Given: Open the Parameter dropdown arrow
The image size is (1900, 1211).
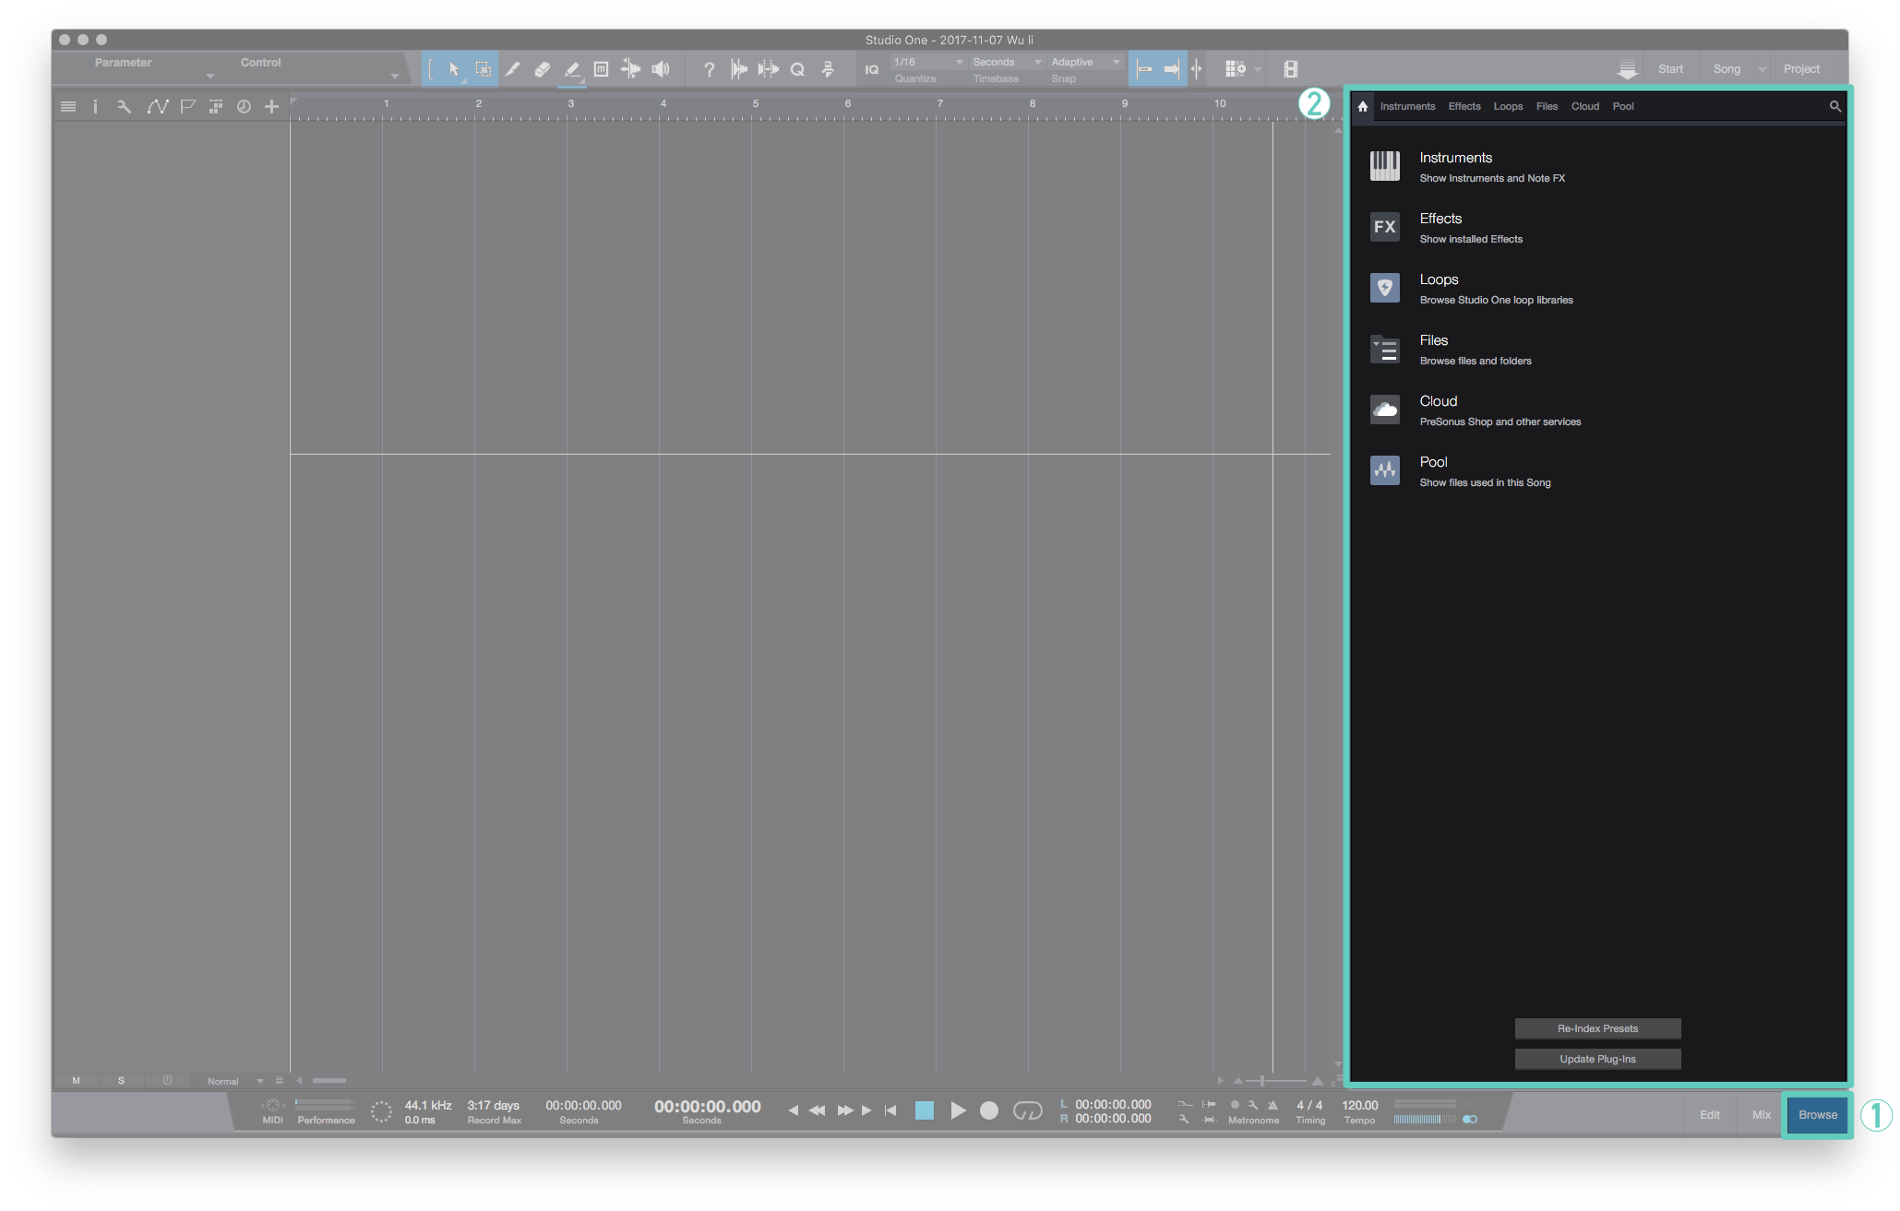Looking at the screenshot, I should [210, 76].
